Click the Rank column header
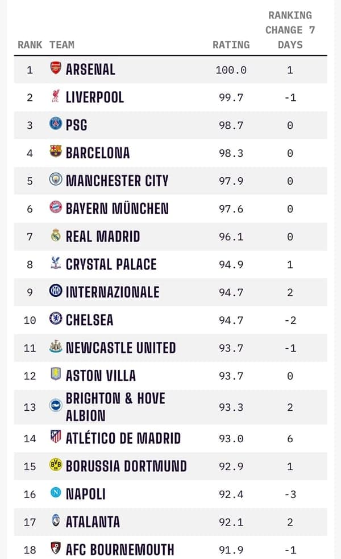The height and width of the screenshot is (559, 341). point(30,44)
